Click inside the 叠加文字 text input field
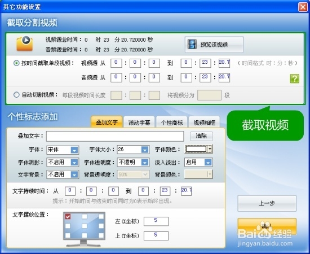This screenshot has height=254, width=310. point(115,136)
